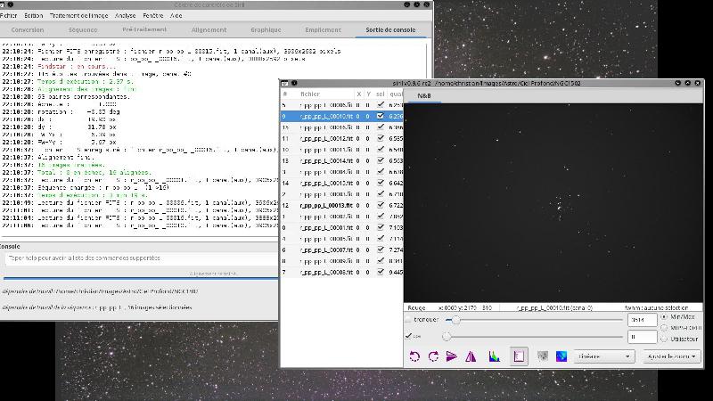This screenshot has height=401, width=713.
Task: Mirror image along vertical axis
Action: click(471, 356)
